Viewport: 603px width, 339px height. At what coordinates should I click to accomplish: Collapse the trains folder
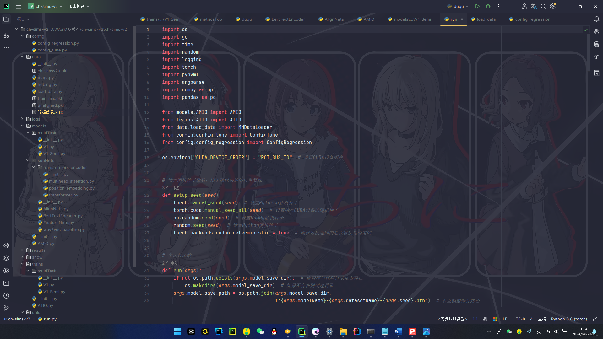(x=22, y=264)
